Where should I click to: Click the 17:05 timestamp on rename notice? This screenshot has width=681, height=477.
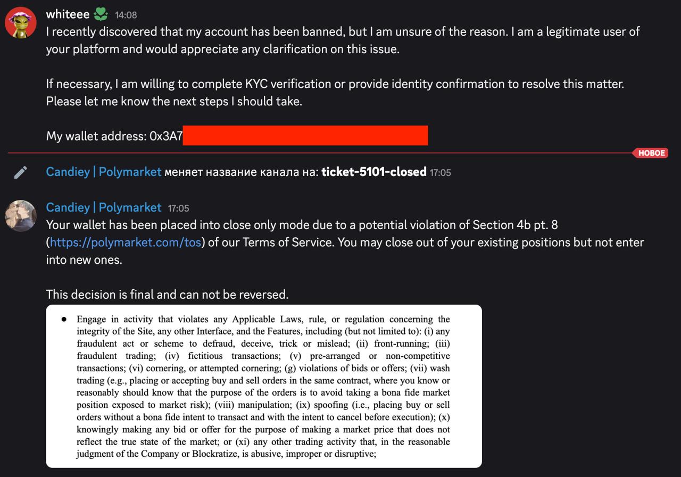tap(441, 173)
